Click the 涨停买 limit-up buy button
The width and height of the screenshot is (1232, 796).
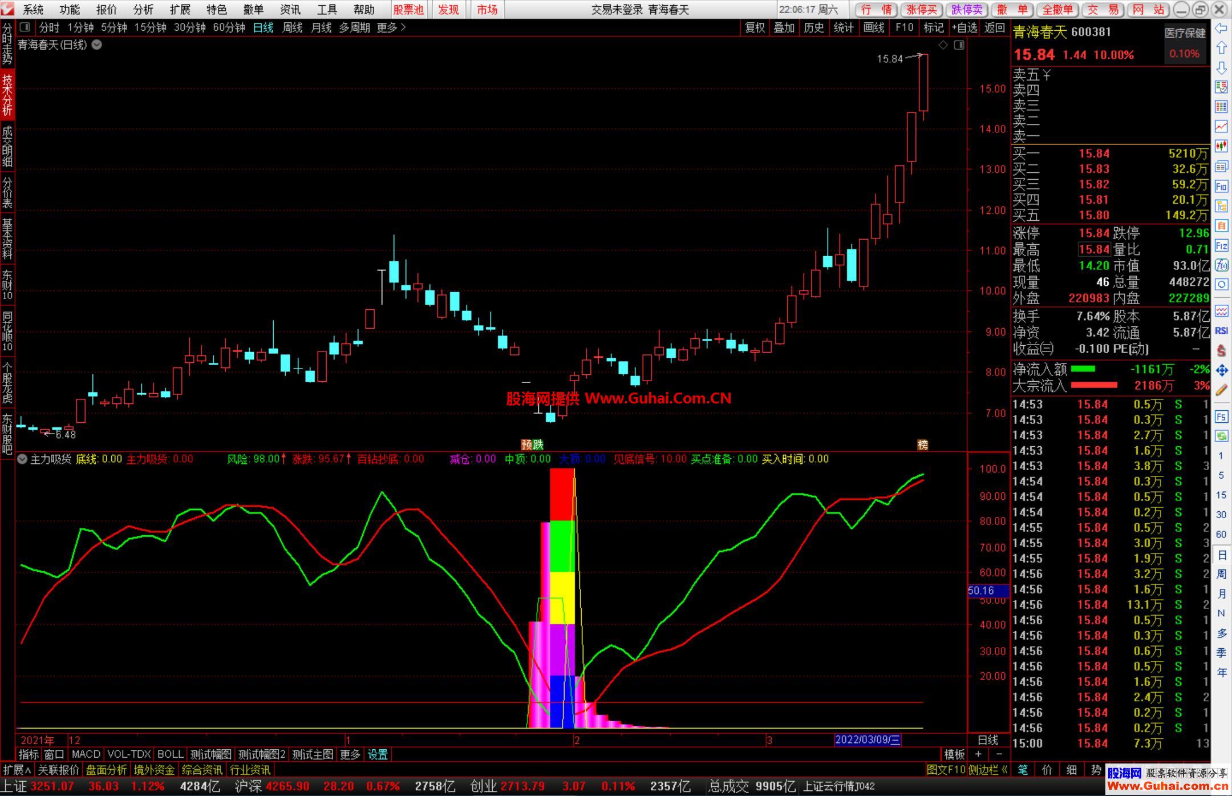coord(922,10)
